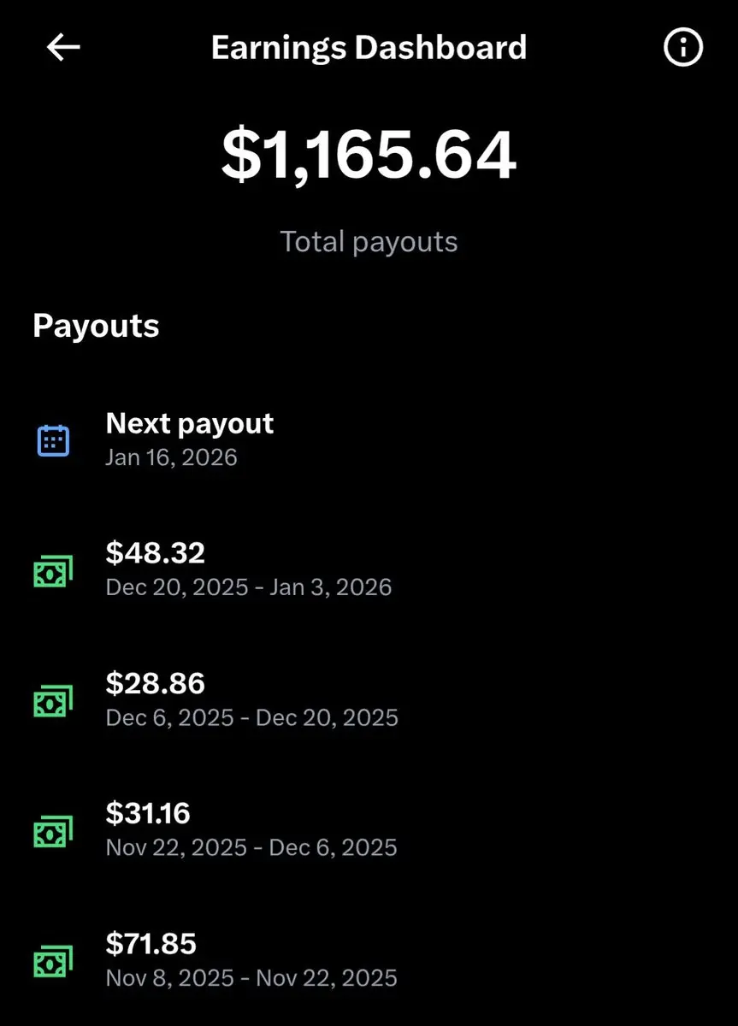Tap the cash icon beside $48.32

[53, 570]
